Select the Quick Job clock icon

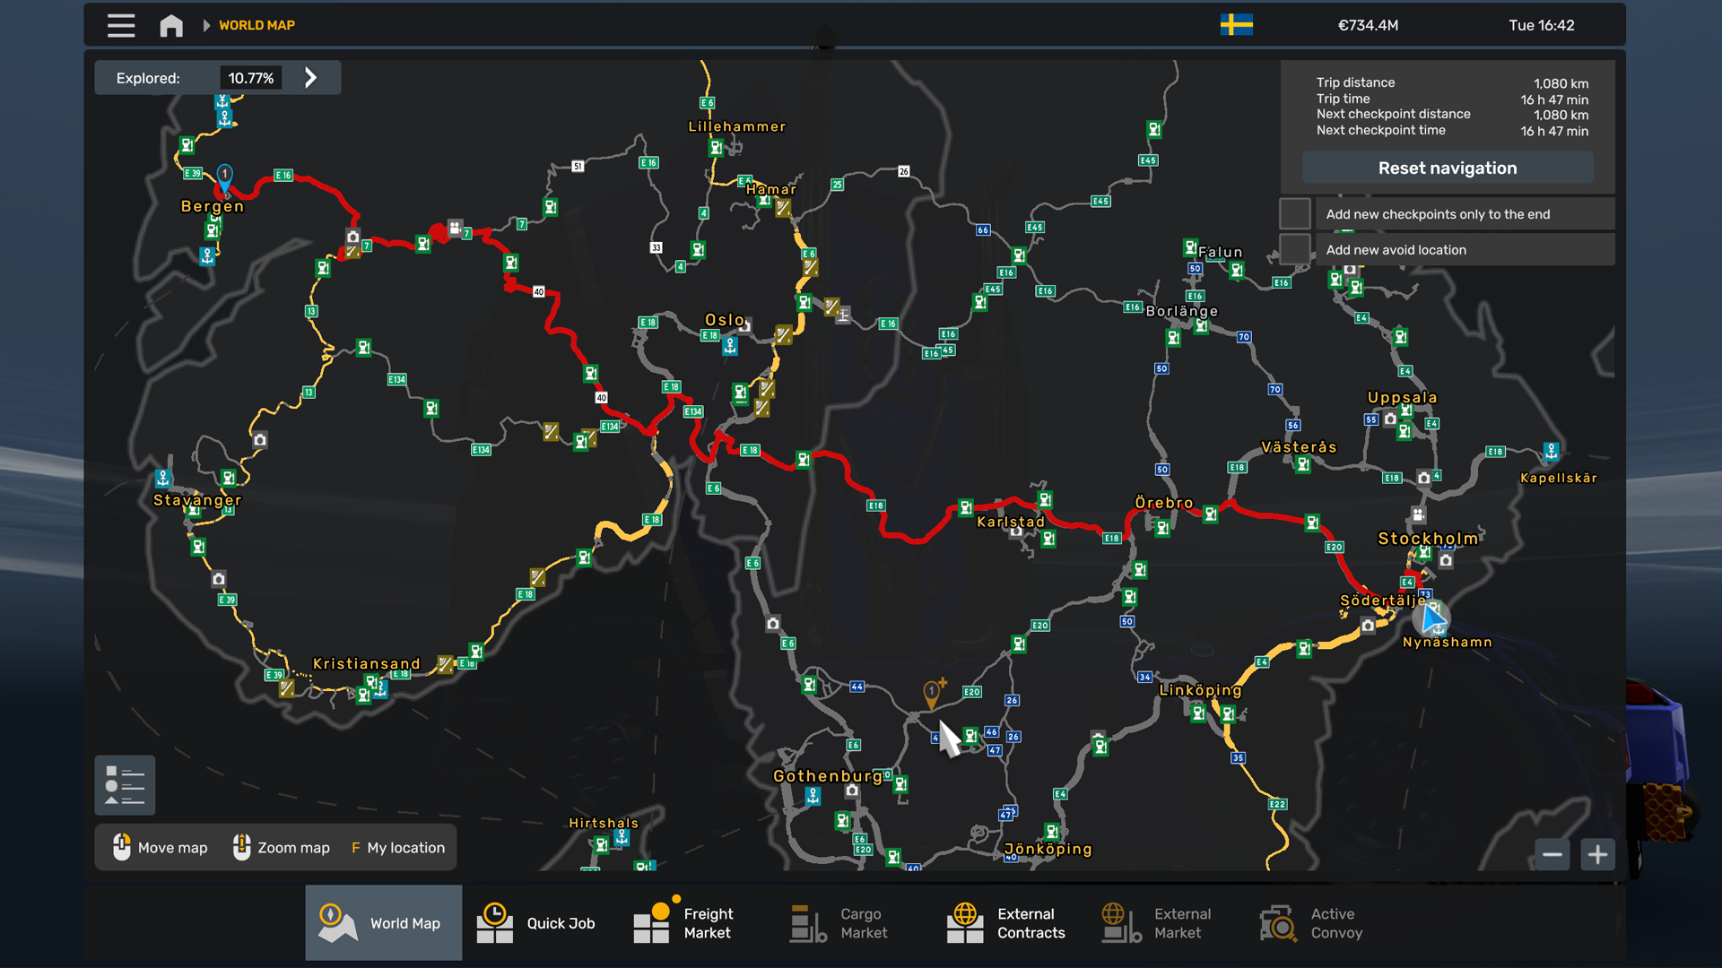point(495,922)
